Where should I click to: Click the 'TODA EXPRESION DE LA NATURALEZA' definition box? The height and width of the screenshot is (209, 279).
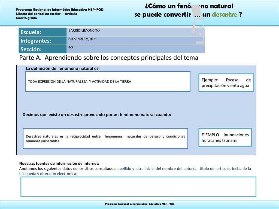(x=108, y=82)
